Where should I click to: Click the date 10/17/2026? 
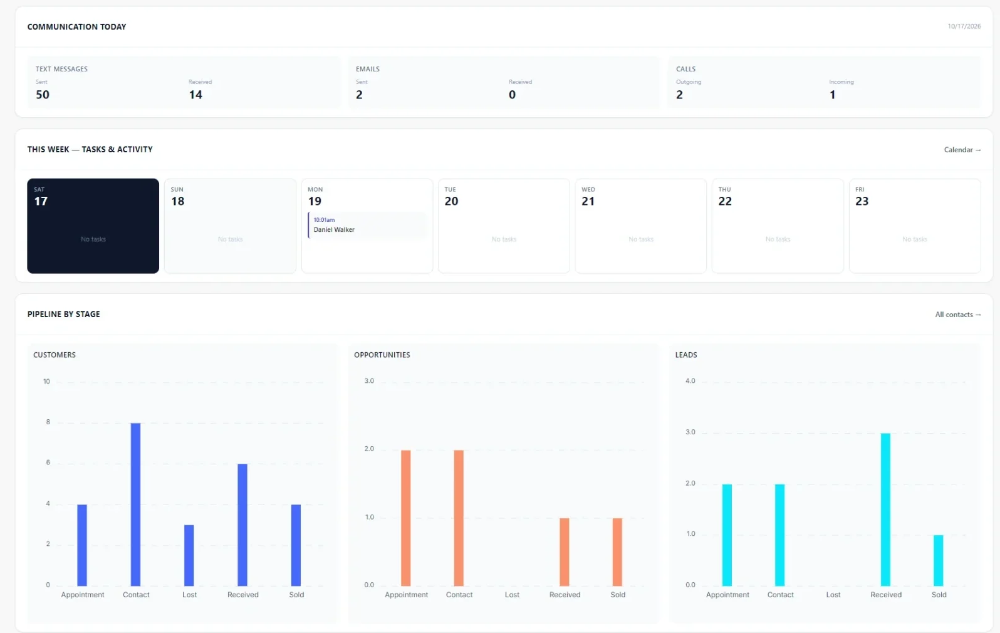(964, 26)
